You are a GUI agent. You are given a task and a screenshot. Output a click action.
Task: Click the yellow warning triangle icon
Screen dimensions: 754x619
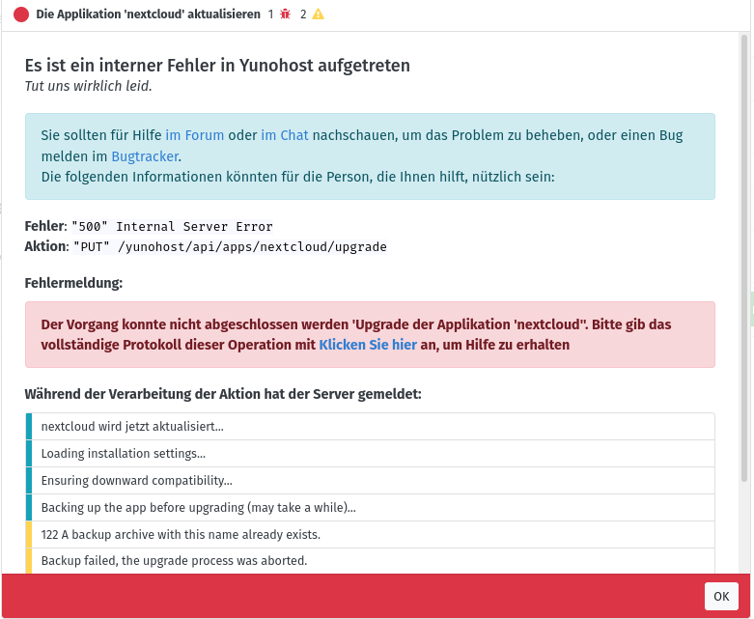[318, 14]
